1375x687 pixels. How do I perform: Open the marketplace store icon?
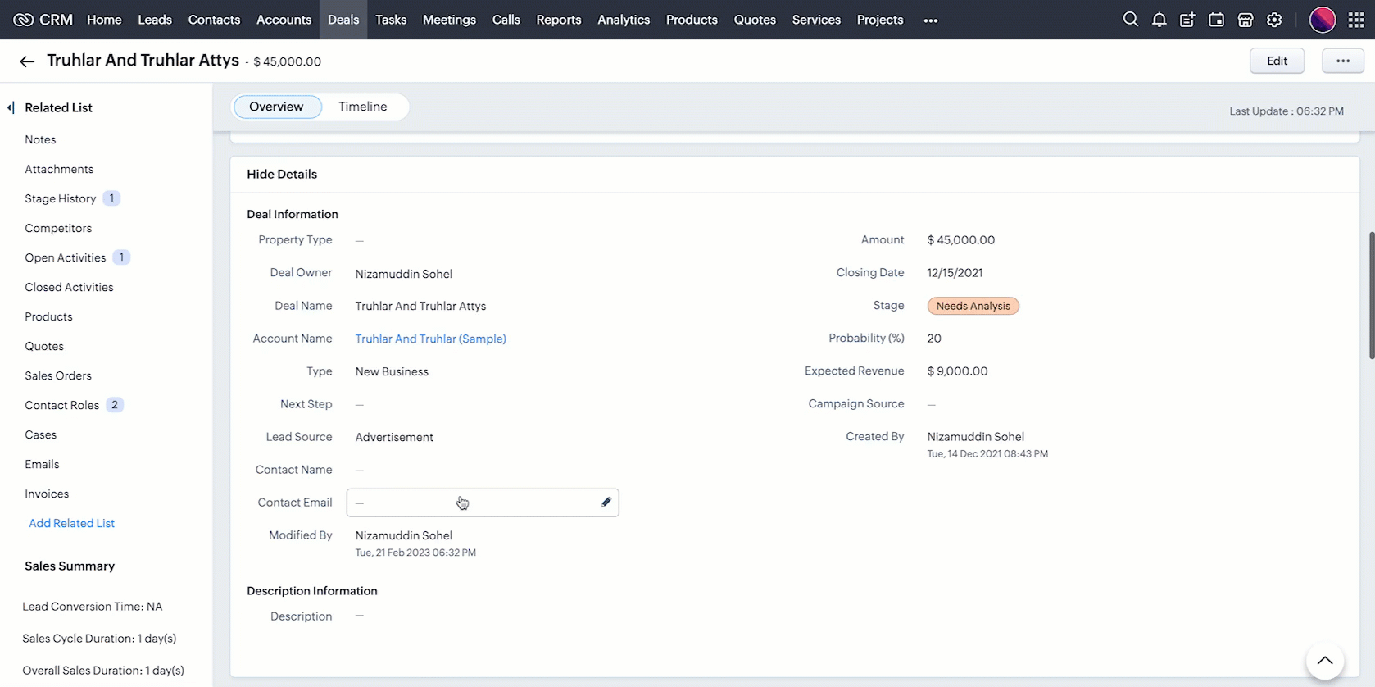click(1245, 20)
